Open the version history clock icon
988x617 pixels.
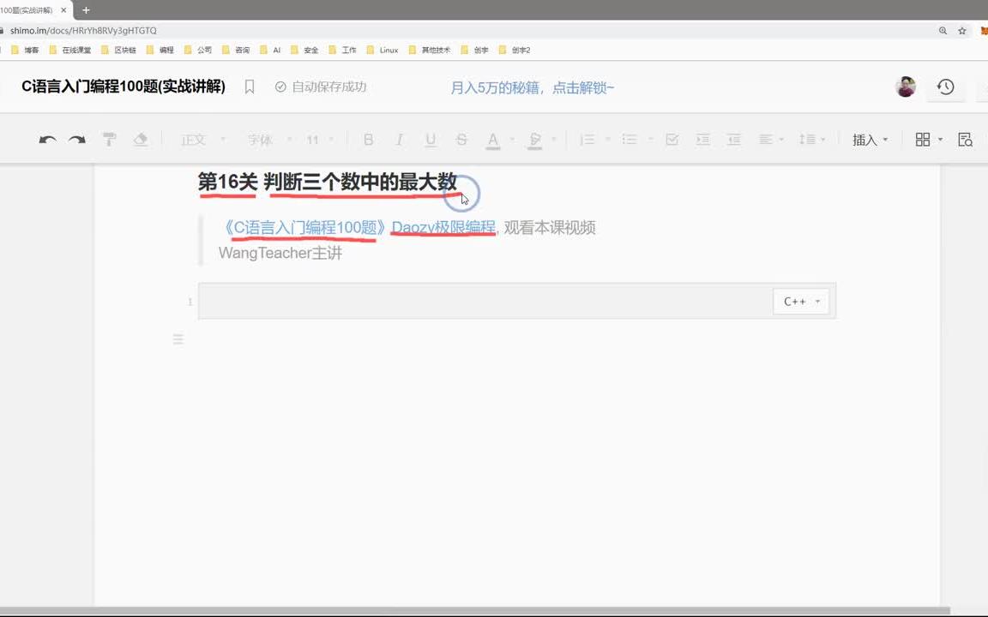click(x=945, y=87)
